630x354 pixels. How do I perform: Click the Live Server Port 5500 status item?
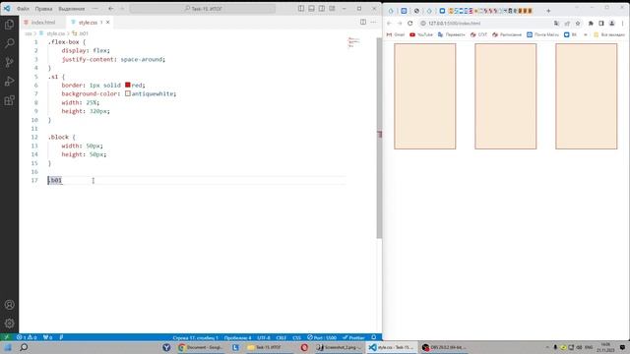(x=322, y=338)
